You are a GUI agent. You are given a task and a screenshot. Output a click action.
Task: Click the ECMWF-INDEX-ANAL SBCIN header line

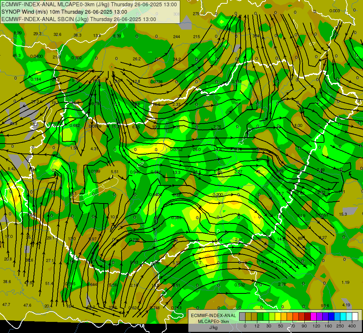point(79,19)
